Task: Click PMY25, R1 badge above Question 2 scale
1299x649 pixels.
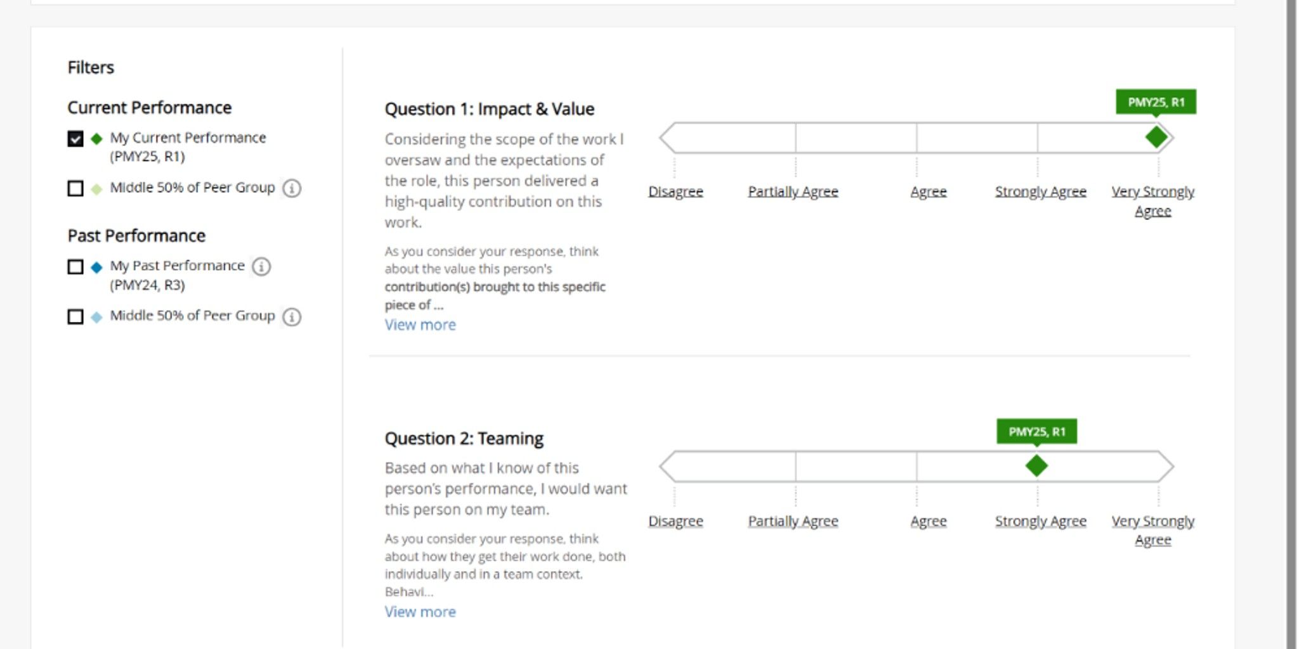Action: click(x=1036, y=432)
